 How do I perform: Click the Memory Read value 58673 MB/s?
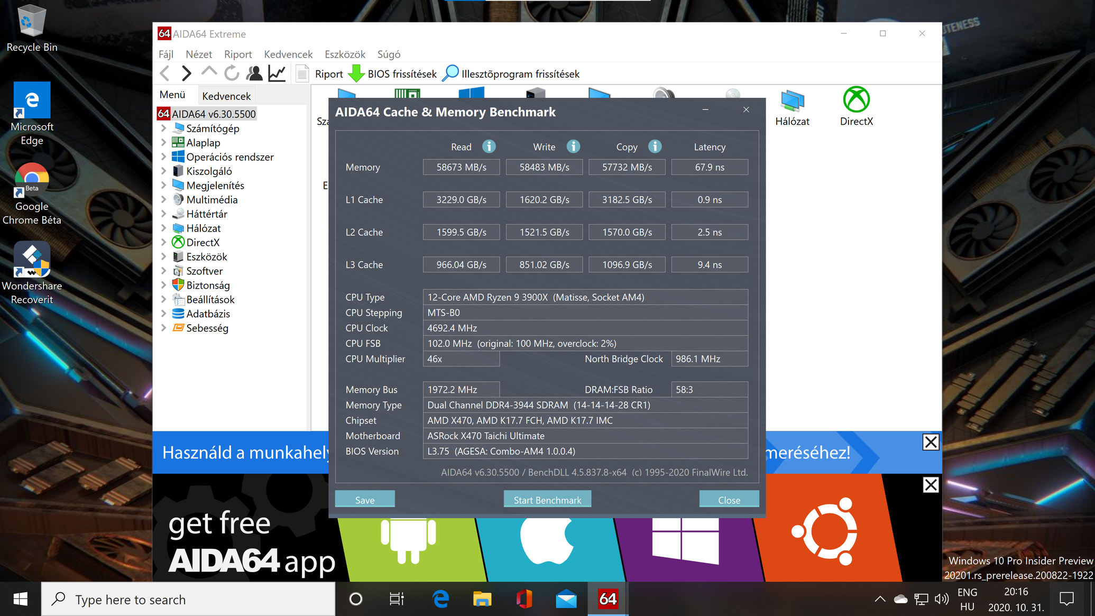(x=461, y=167)
